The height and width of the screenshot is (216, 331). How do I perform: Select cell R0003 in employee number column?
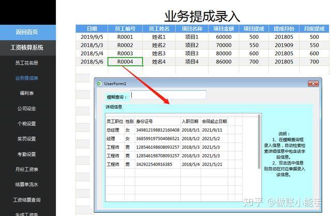[x=125, y=53]
